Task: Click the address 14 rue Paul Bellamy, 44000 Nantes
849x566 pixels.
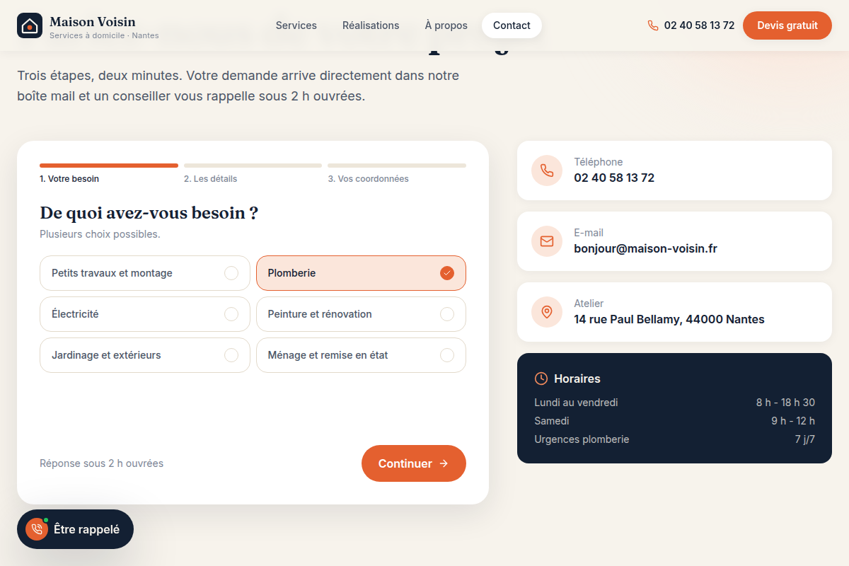Action: click(669, 319)
